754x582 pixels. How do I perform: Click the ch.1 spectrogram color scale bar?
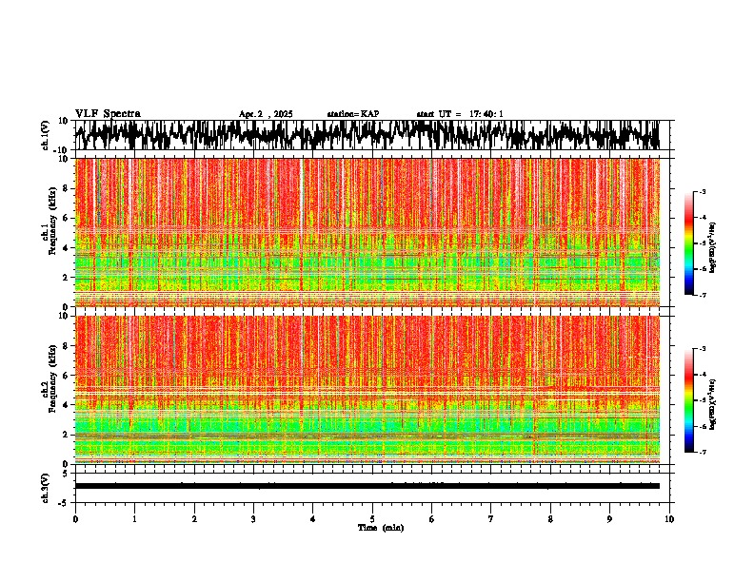[x=688, y=243]
